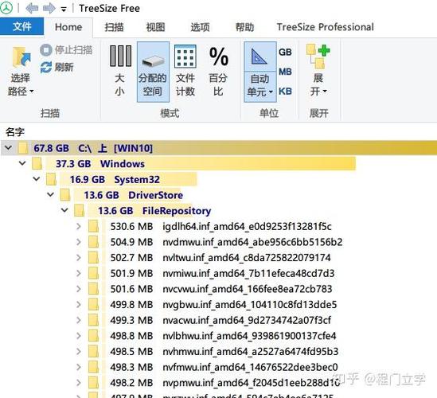Image resolution: width=437 pixels, height=398 pixels.
Task: Switch to 大小 size mode
Action: (120, 72)
